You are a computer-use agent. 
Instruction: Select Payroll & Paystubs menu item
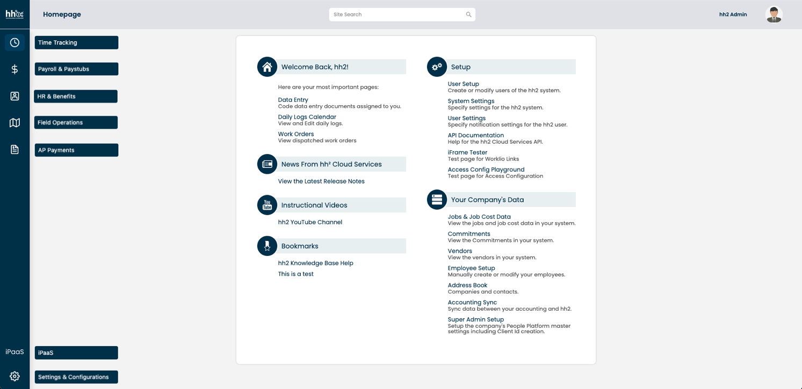pos(76,69)
